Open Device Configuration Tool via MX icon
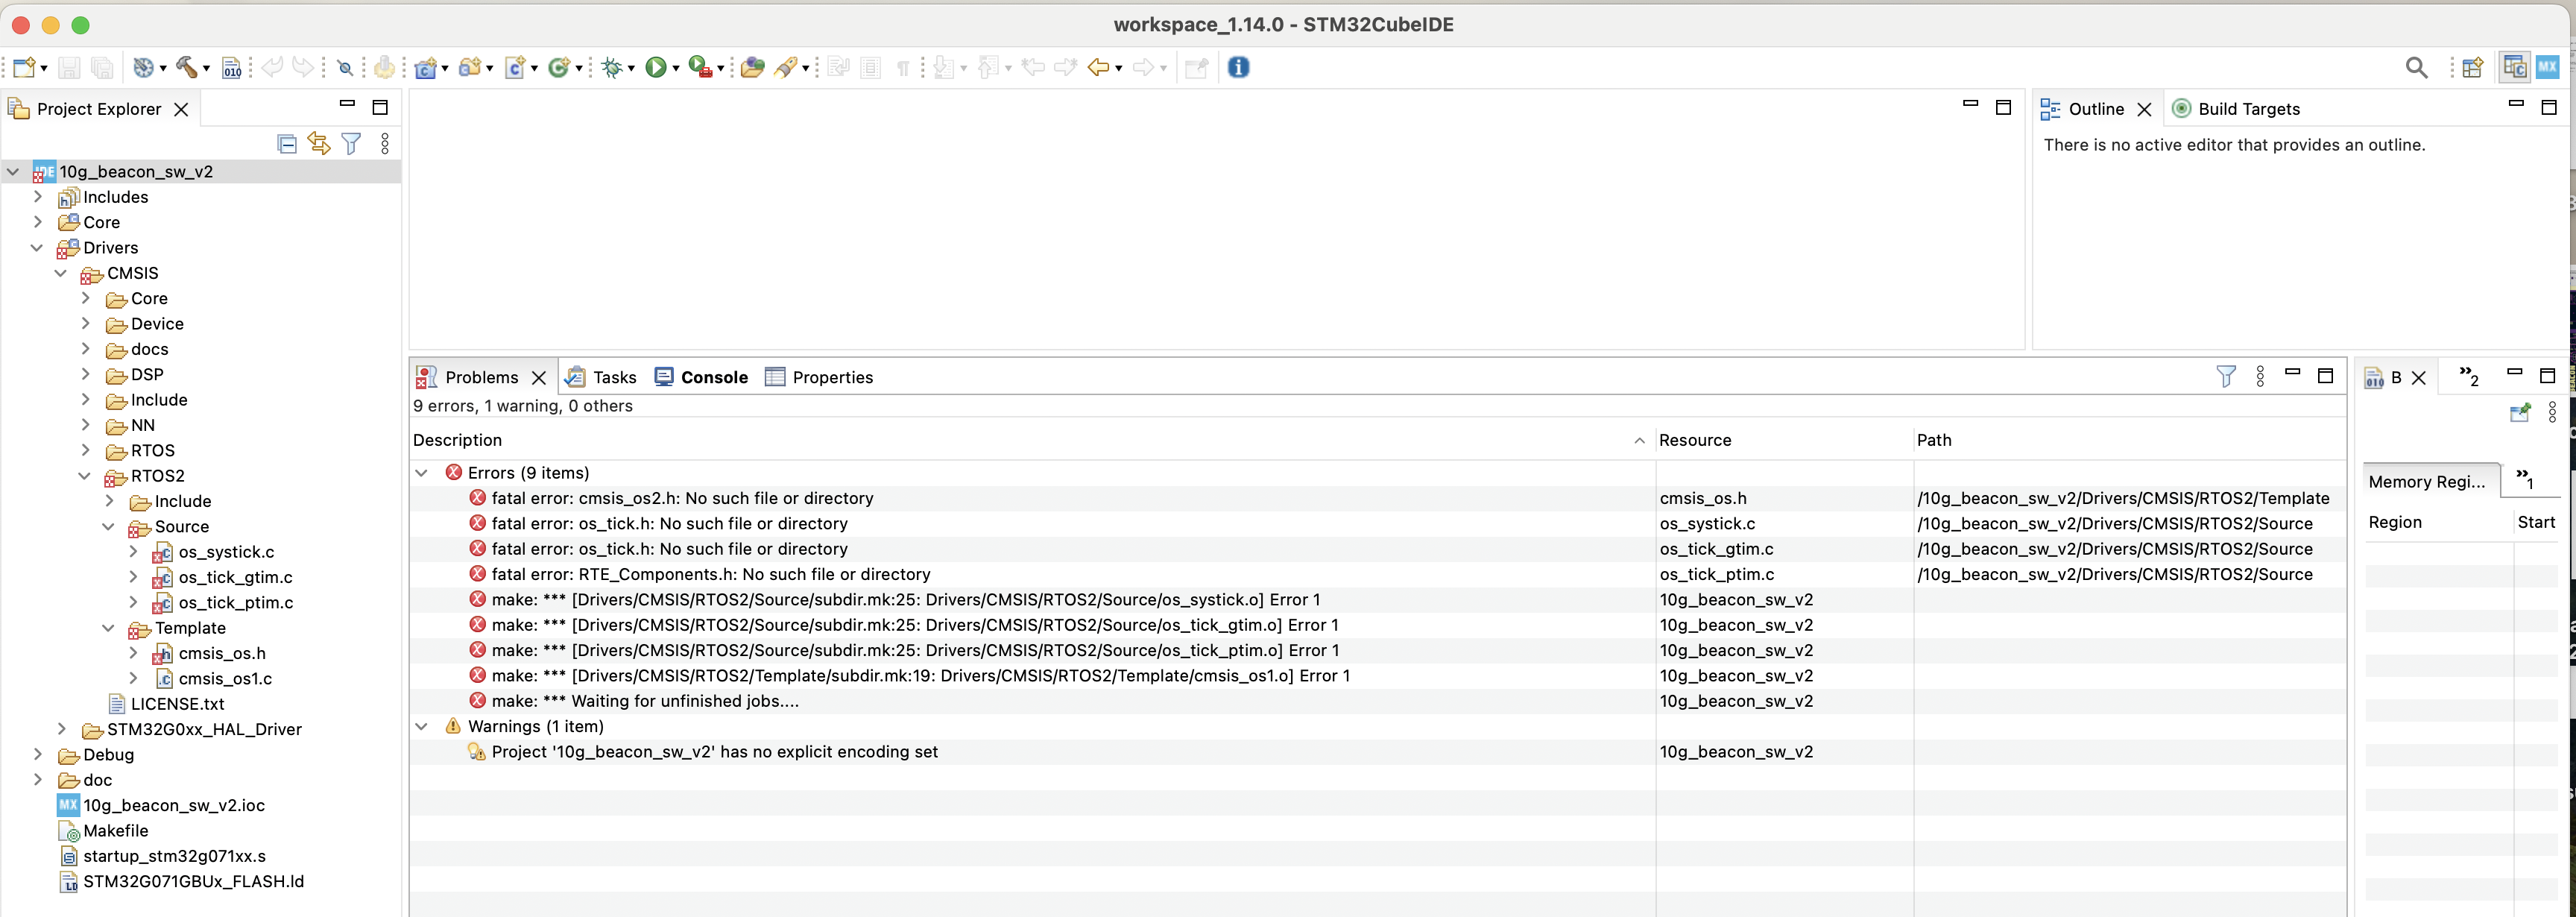This screenshot has height=917, width=2576. (x=2547, y=67)
